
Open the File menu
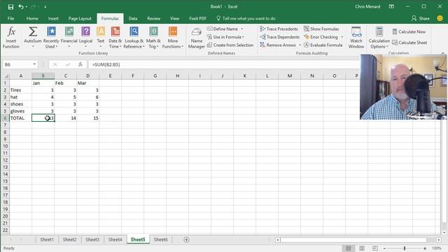click(x=11, y=18)
